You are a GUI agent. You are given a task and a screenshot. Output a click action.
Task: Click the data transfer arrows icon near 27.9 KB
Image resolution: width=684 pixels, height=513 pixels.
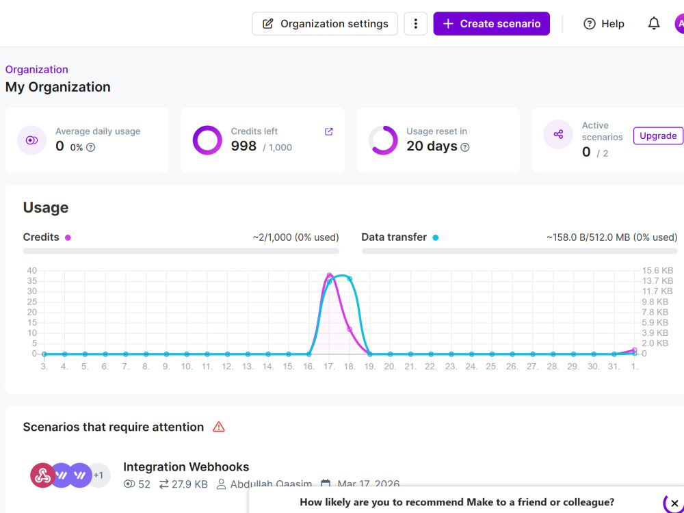(x=163, y=484)
